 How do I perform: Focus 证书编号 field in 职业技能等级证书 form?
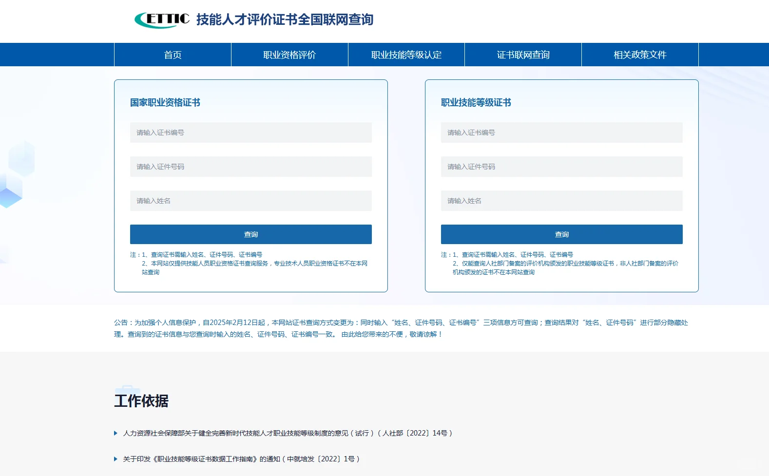tap(562, 133)
